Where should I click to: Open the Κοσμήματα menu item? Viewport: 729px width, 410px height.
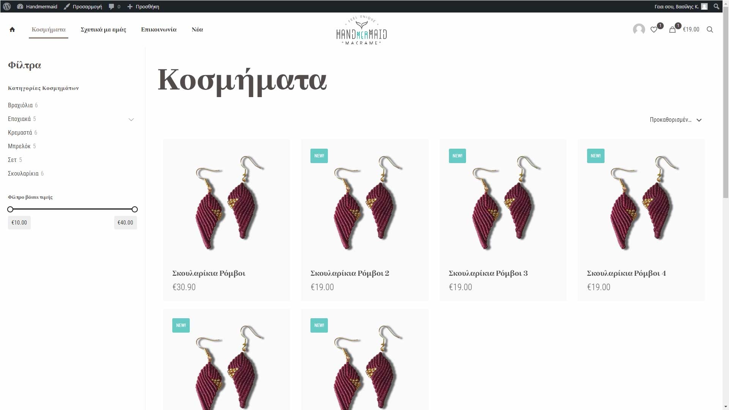point(49,30)
